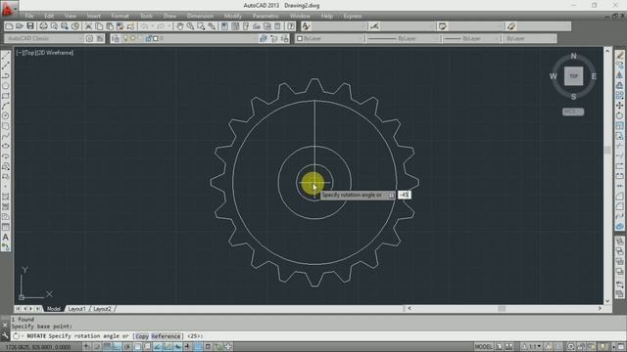Select the Line draw tool
The height and width of the screenshot is (352, 627).
[x=6, y=56]
